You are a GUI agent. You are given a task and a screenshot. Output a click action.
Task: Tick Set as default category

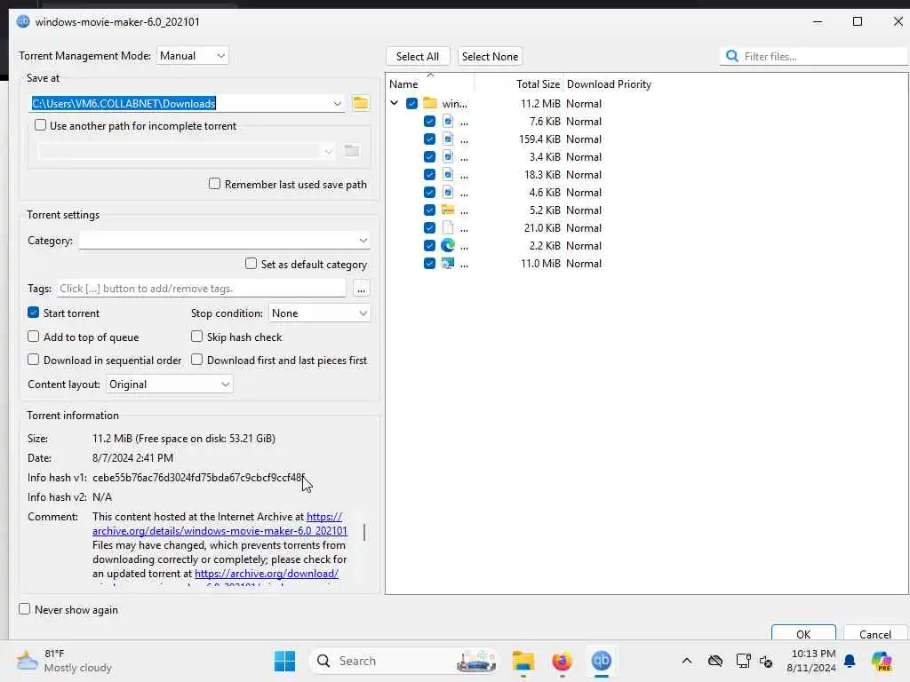251,263
